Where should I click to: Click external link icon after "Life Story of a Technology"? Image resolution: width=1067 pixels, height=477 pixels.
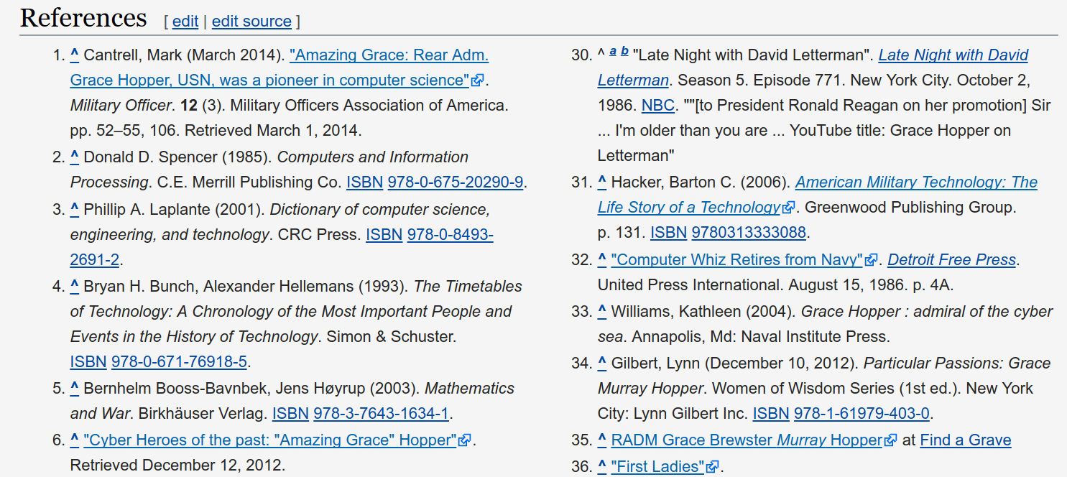pyautogui.click(x=789, y=208)
